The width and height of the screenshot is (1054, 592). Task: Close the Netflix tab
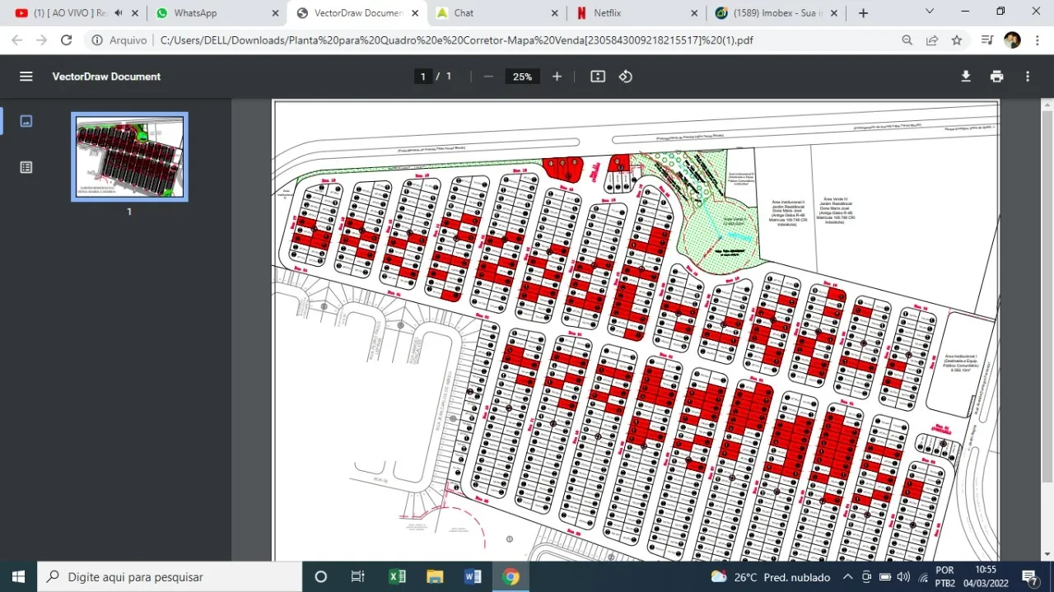point(695,13)
